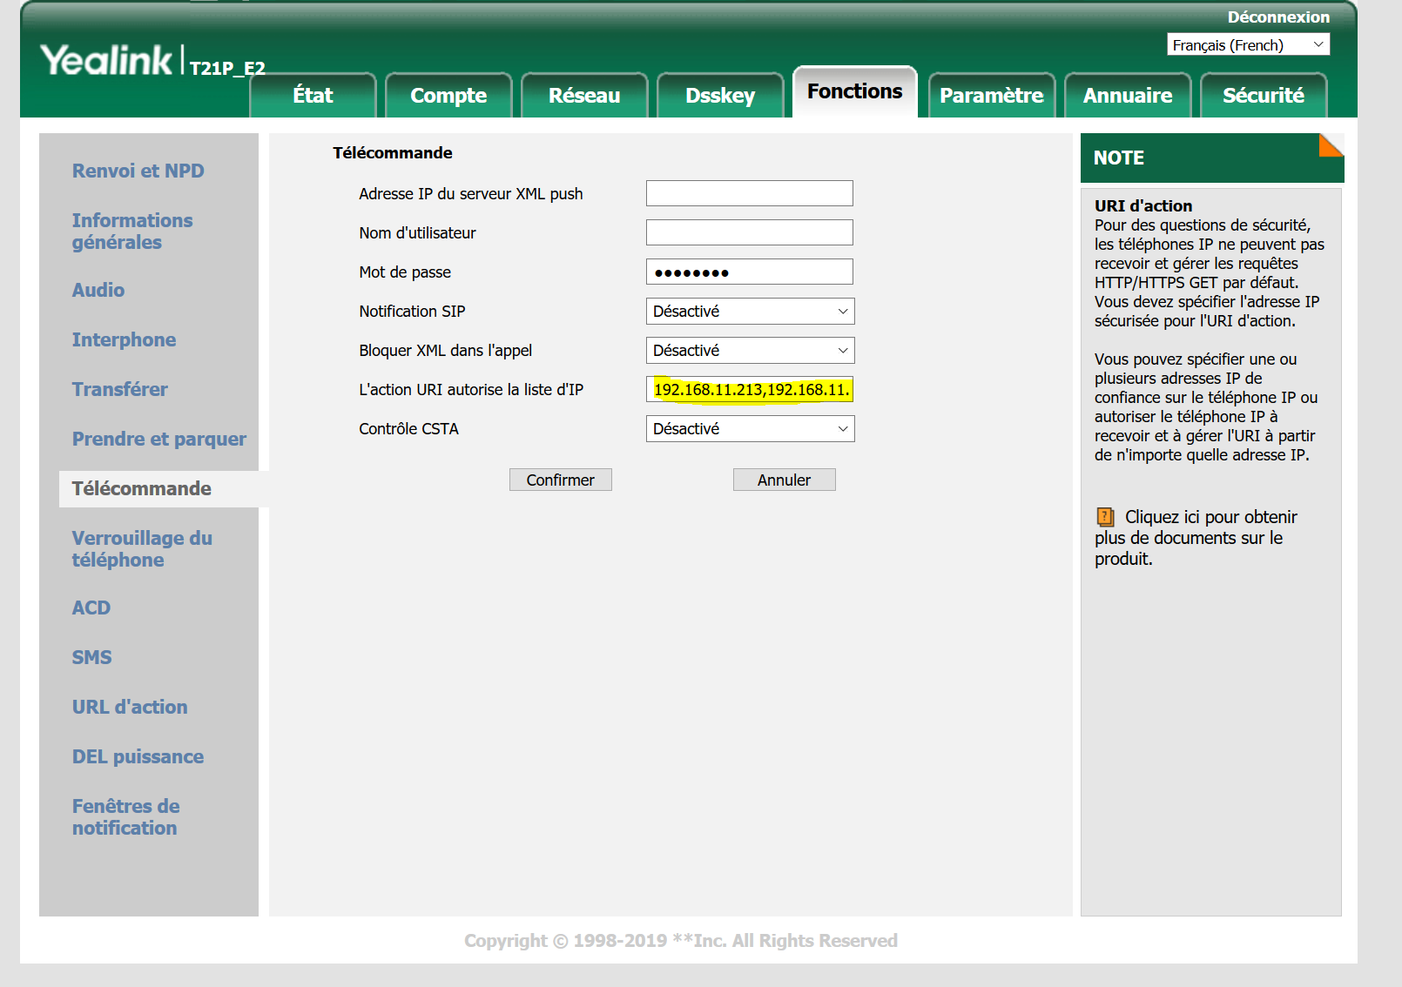Click the Déconnexion link
The image size is (1402, 987).
coord(1277,17)
